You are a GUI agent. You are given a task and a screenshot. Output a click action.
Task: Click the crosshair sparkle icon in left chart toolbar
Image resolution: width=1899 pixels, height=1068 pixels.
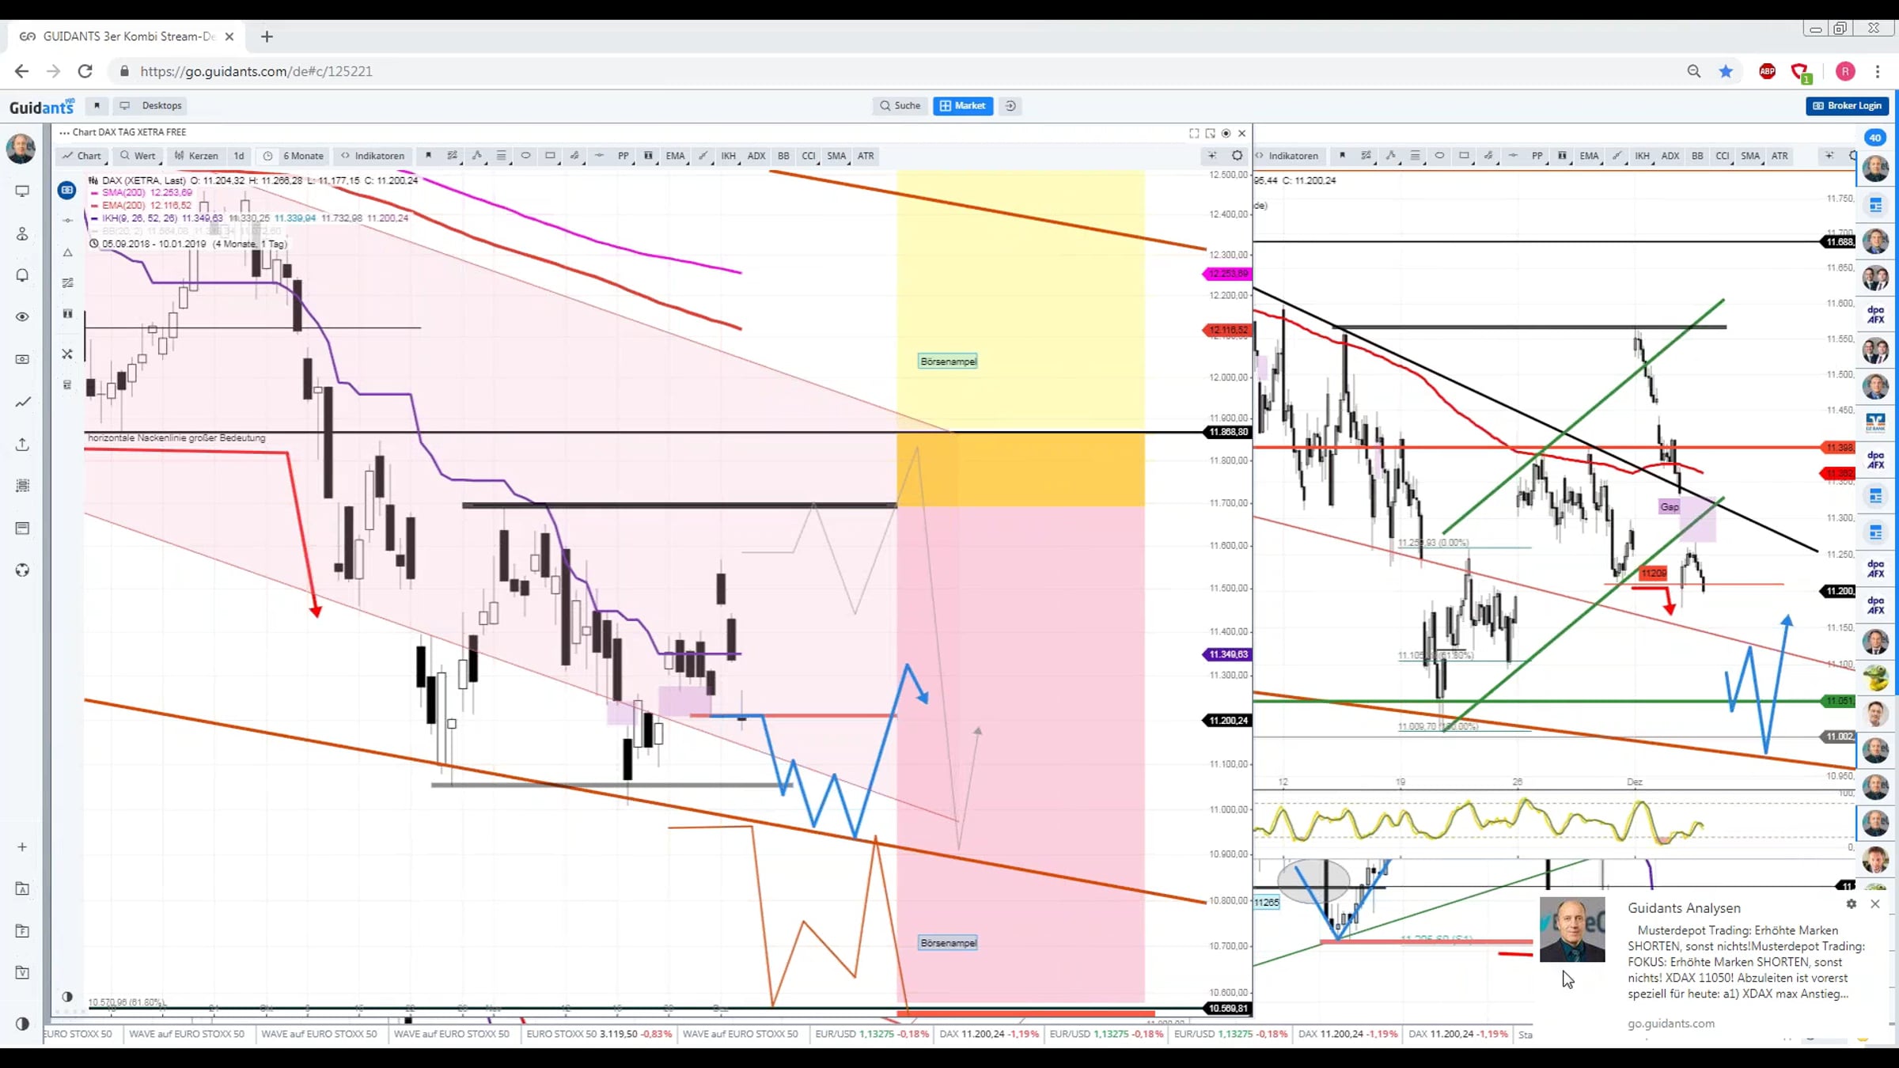point(1212,156)
